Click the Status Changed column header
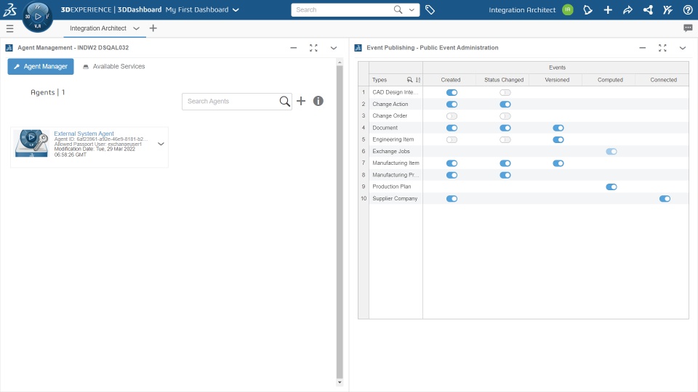The width and height of the screenshot is (698, 392). [504, 80]
